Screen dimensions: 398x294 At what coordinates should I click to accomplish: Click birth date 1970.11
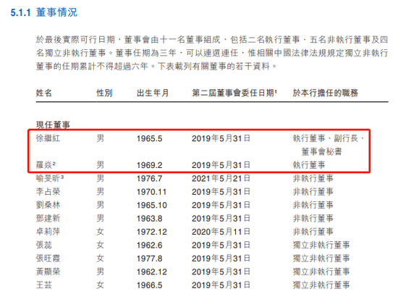pos(151,192)
